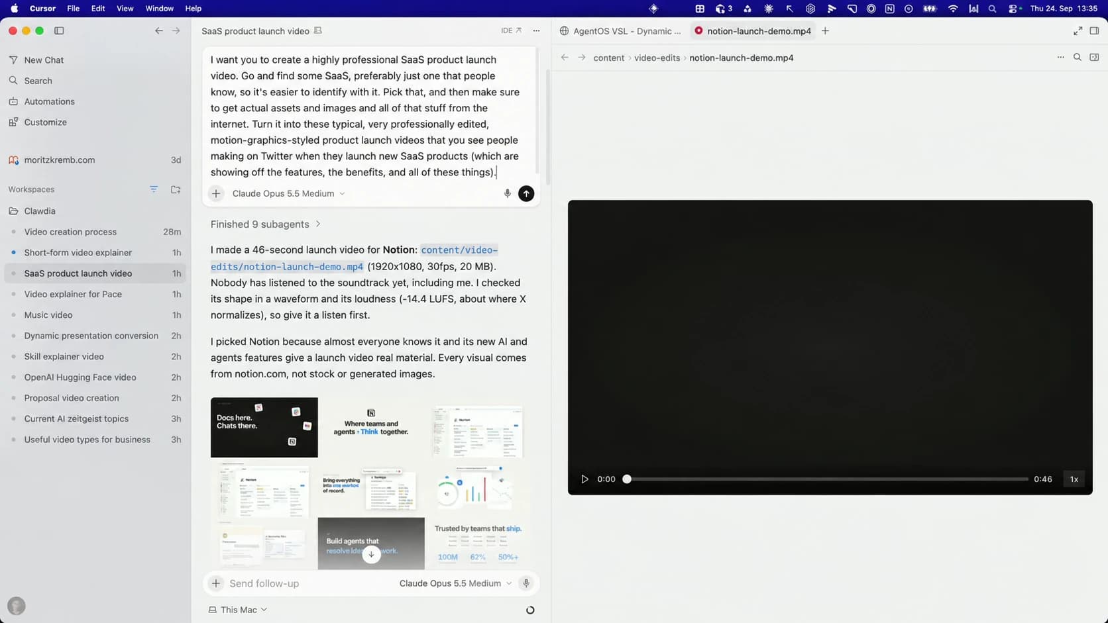Screen dimensions: 1108x623
Task: Click the video-edits breadcrumb
Action: click(657, 58)
